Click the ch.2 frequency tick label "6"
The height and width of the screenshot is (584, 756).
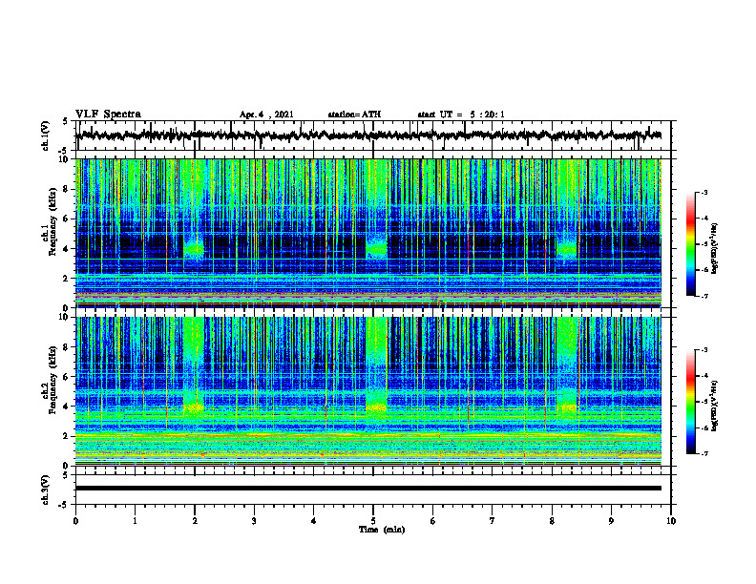[66, 377]
